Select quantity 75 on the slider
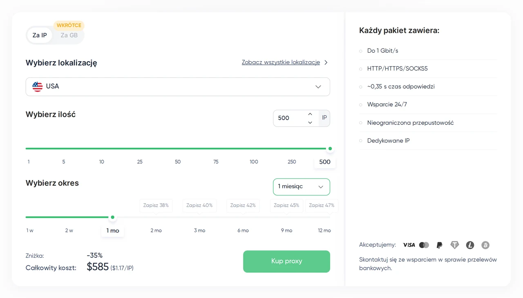Viewport: 523px width, 298px height. tap(216, 162)
